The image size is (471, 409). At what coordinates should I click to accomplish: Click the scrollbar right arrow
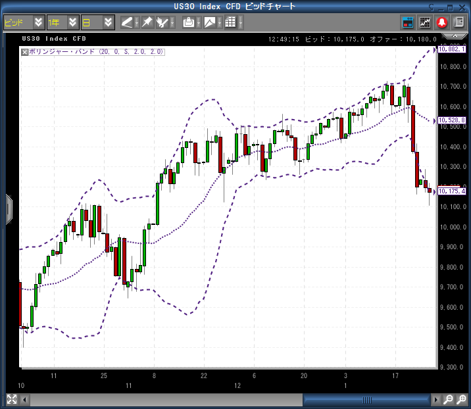point(435,399)
